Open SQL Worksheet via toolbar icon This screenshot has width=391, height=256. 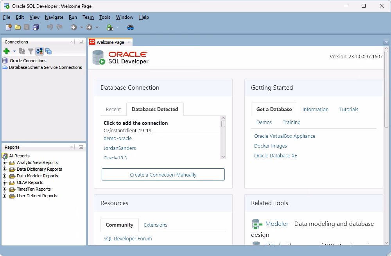tap(110, 27)
